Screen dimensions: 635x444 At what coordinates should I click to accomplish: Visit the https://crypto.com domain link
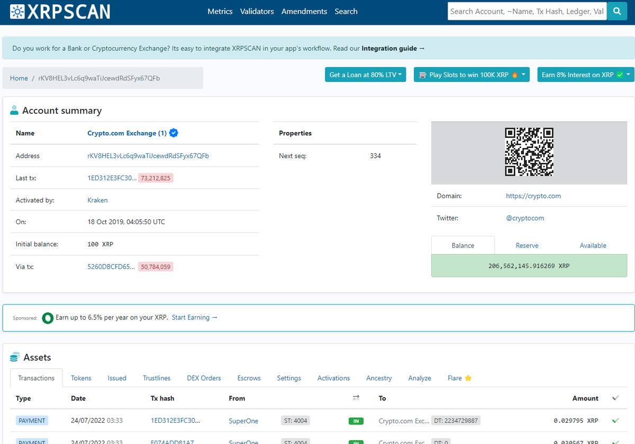[x=533, y=196]
